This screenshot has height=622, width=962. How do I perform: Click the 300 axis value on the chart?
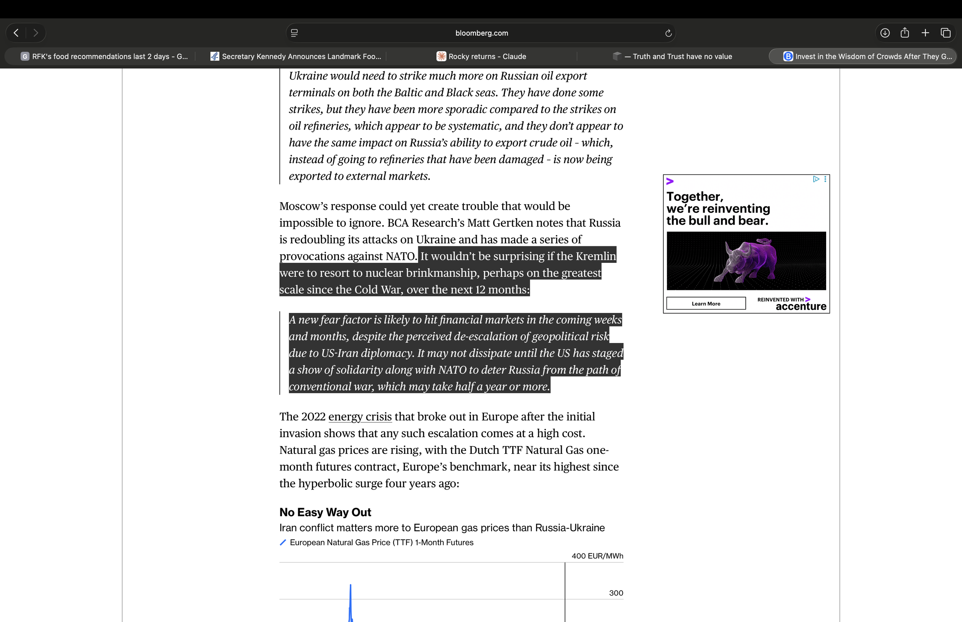616,593
